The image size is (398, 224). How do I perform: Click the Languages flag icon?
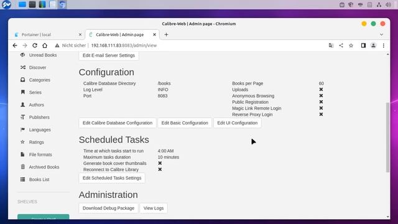coord(23,129)
